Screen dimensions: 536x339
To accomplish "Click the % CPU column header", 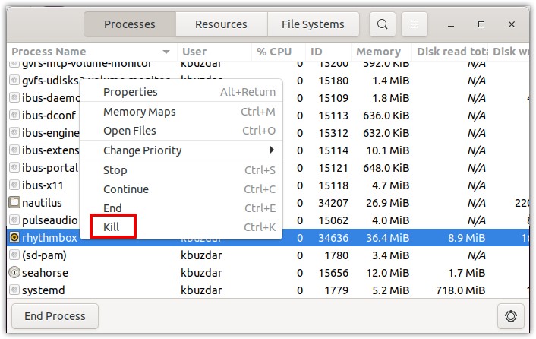I will pos(274,52).
